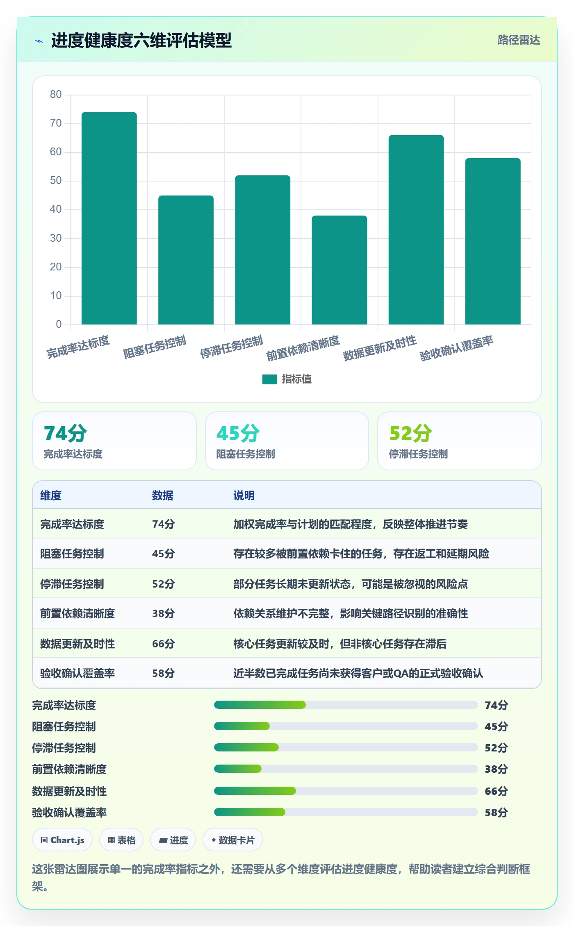The height and width of the screenshot is (926, 574).
Task: Select table row 前置依赖清晰度
Action: point(287,613)
